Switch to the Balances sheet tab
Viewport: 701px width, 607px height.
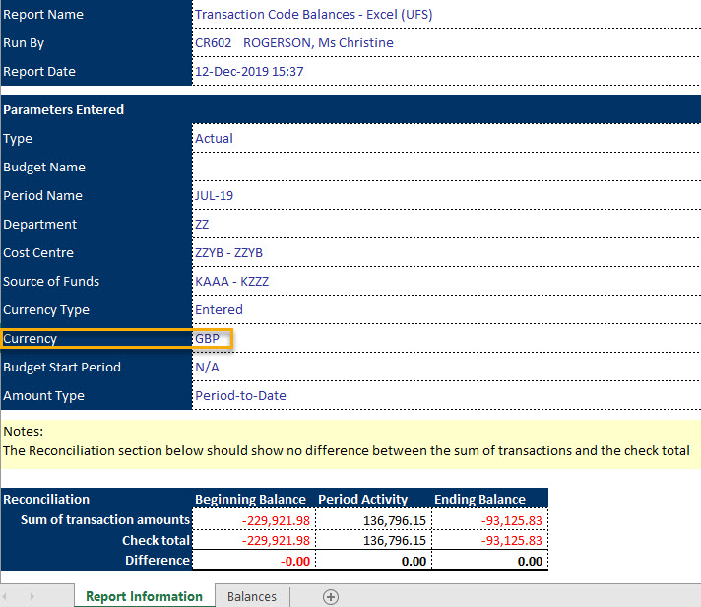pos(252,597)
